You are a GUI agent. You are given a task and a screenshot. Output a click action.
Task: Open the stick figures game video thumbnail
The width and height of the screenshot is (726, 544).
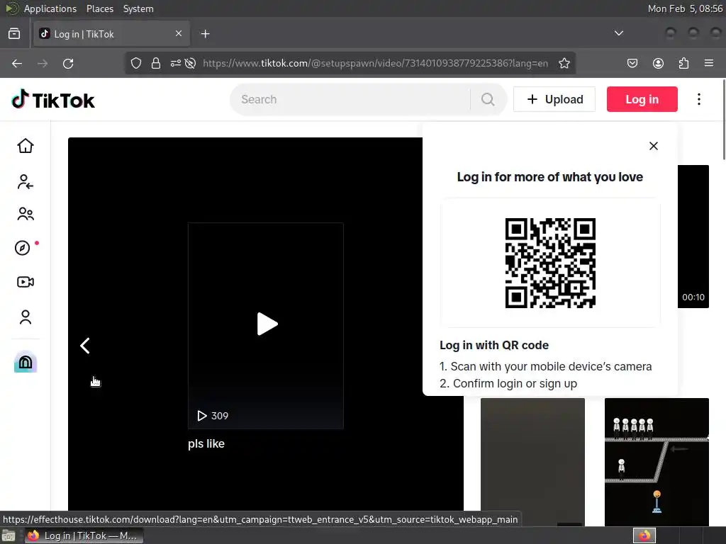657,462
